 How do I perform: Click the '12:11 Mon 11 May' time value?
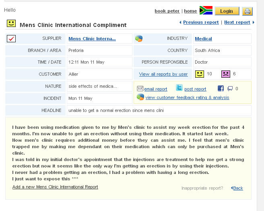(87, 62)
